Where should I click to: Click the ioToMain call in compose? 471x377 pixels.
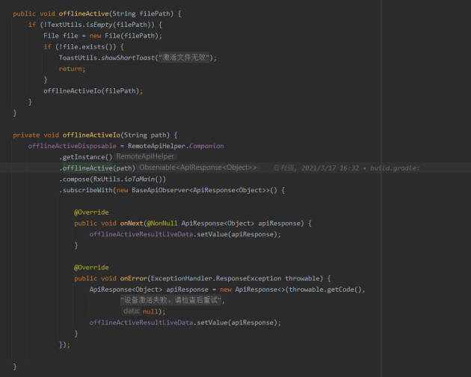pos(139,180)
